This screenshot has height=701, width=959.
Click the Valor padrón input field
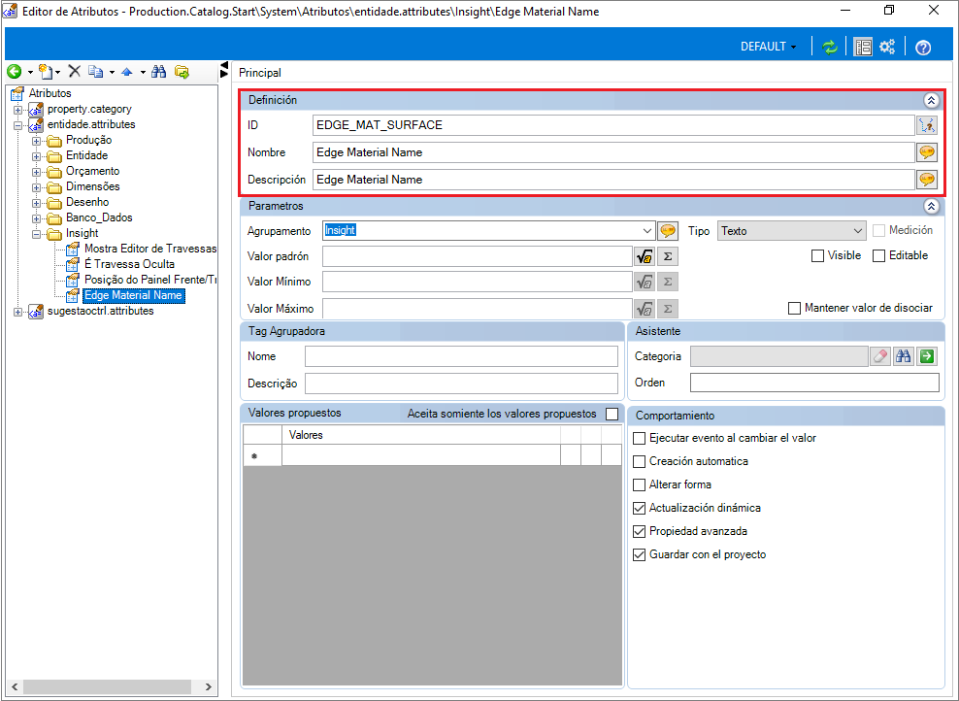(x=477, y=256)
